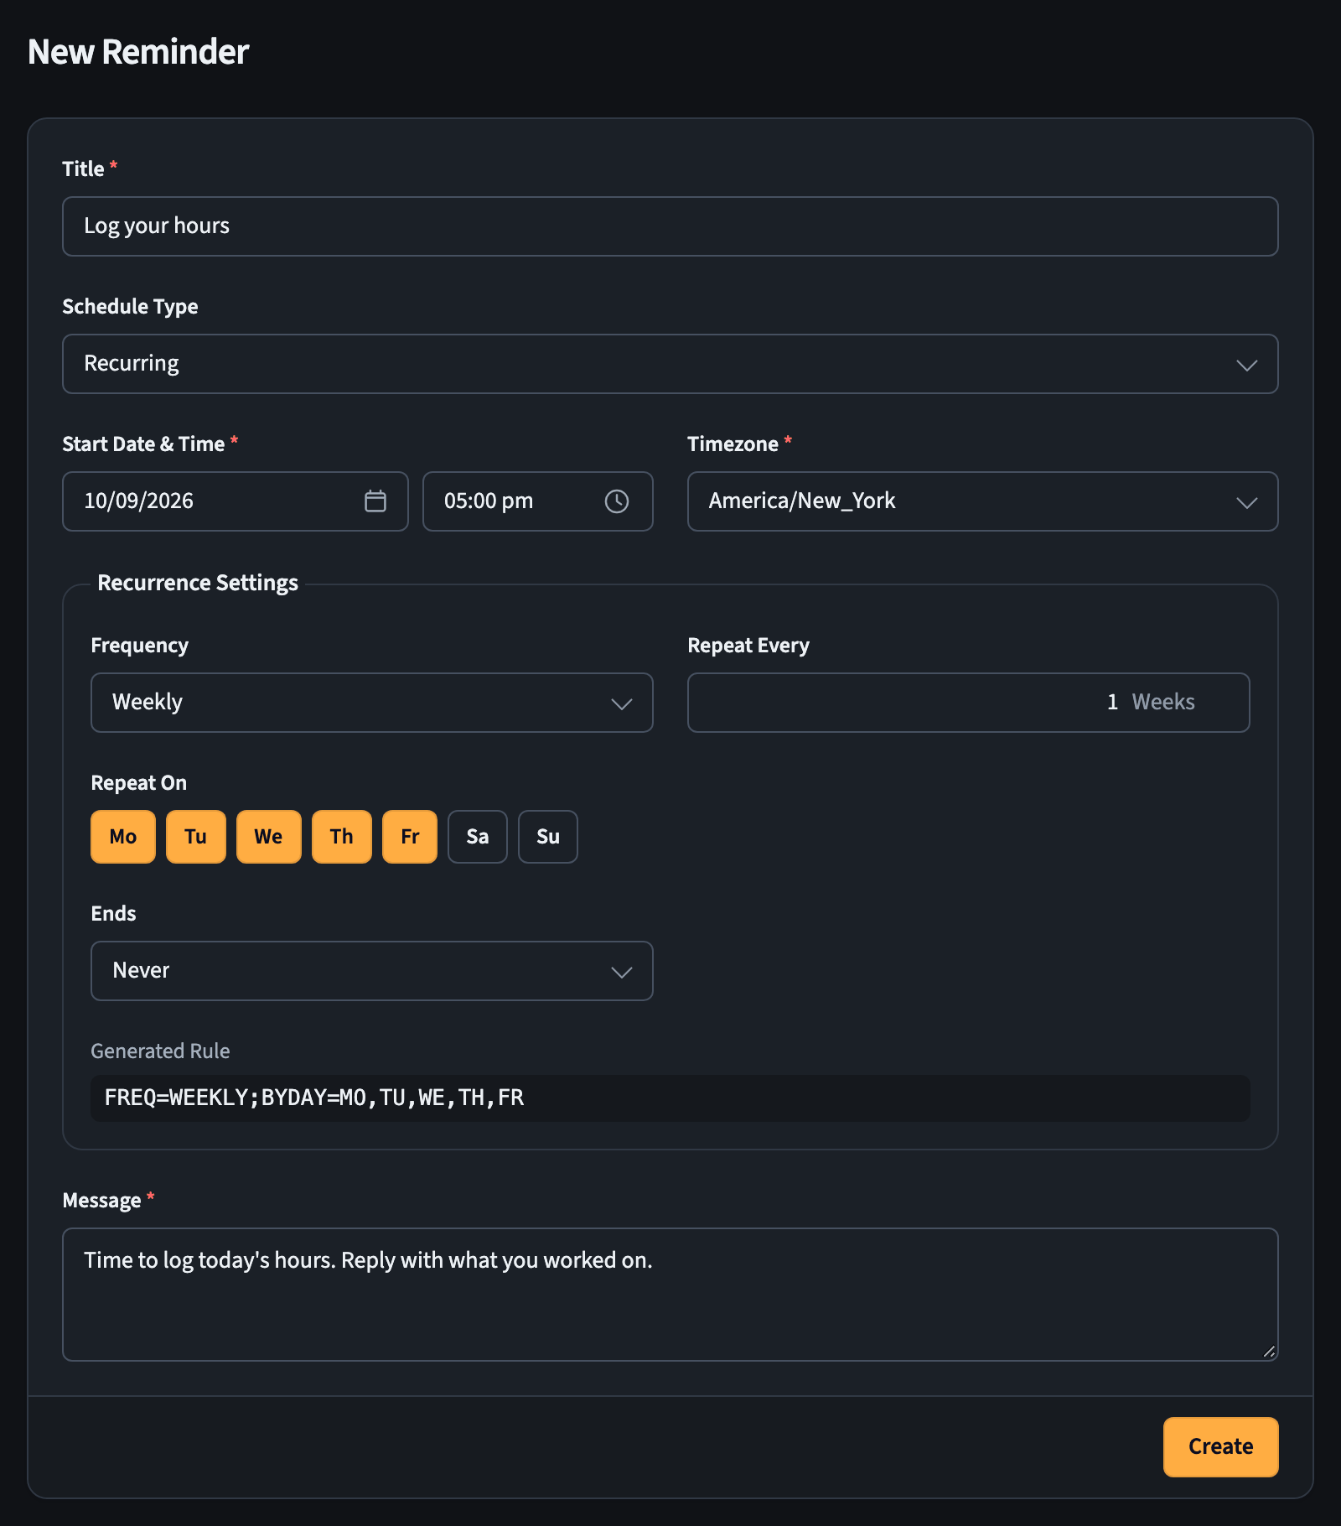Click the Message text area
The width and height of the screenshot is (1341, 1526).
click(x=670, y=1295)
